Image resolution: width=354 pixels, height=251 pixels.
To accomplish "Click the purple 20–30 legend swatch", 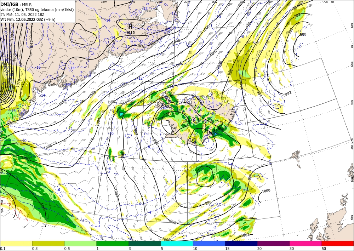I will [273, 243].
